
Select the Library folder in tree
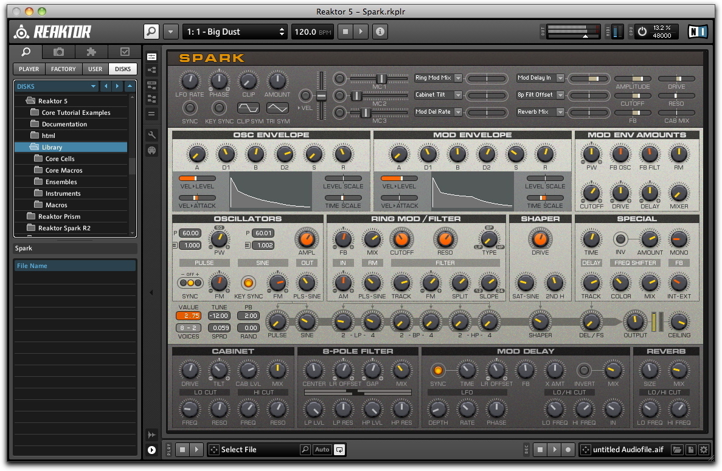[x=71, y=147]
